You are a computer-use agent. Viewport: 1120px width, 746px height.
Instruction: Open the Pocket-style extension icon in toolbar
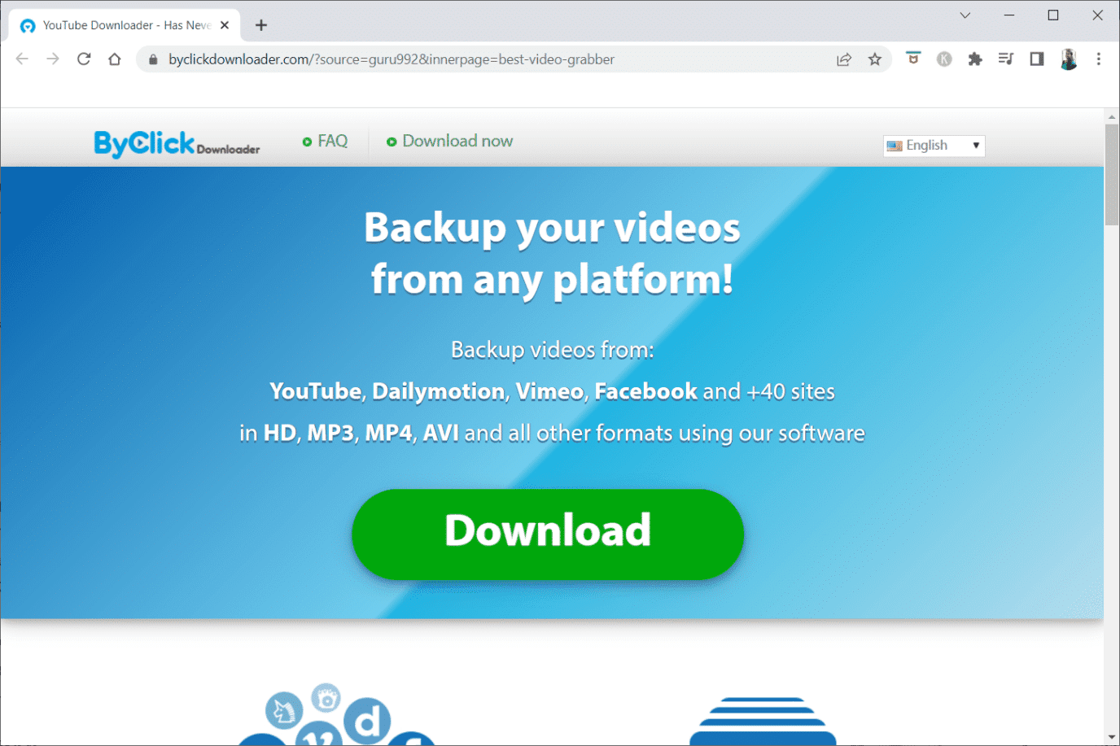(x=913, y=59)
